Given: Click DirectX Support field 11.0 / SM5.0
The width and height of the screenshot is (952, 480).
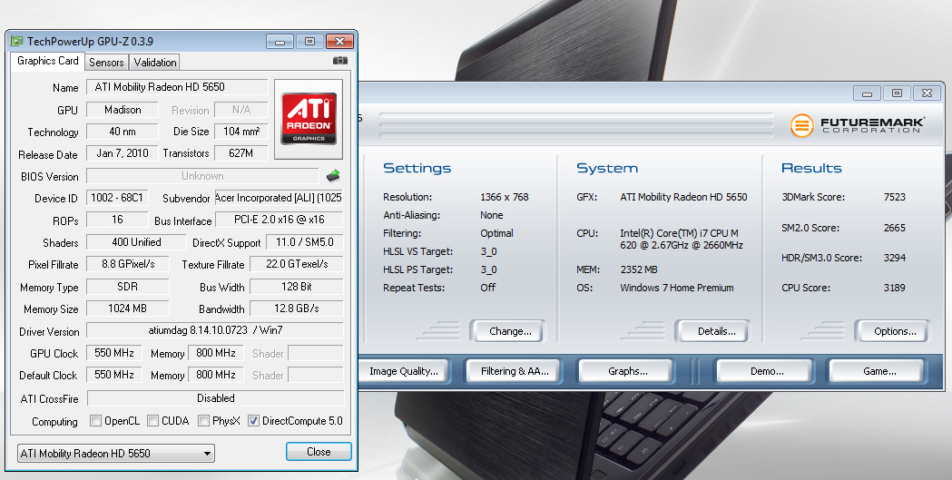Looking at the screenshot, I should (305, 242).
